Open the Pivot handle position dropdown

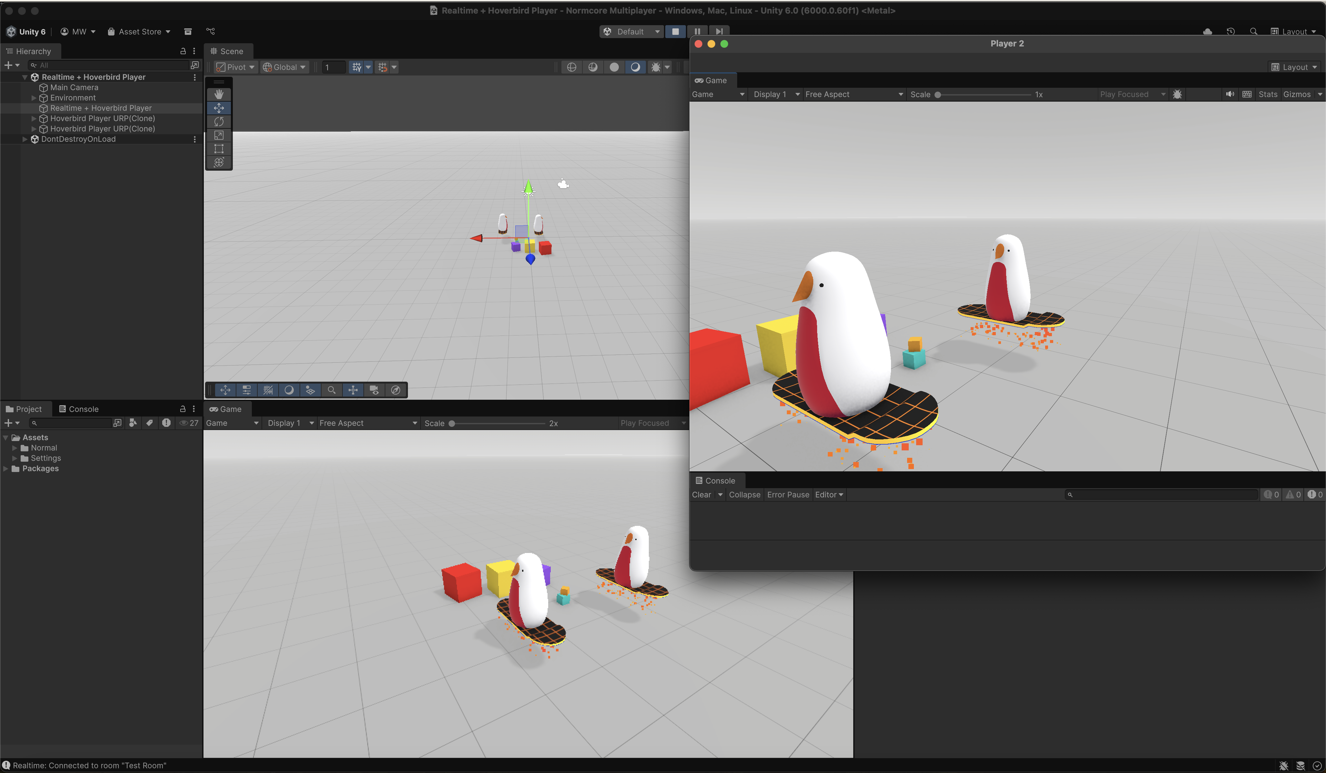(235, 67)
